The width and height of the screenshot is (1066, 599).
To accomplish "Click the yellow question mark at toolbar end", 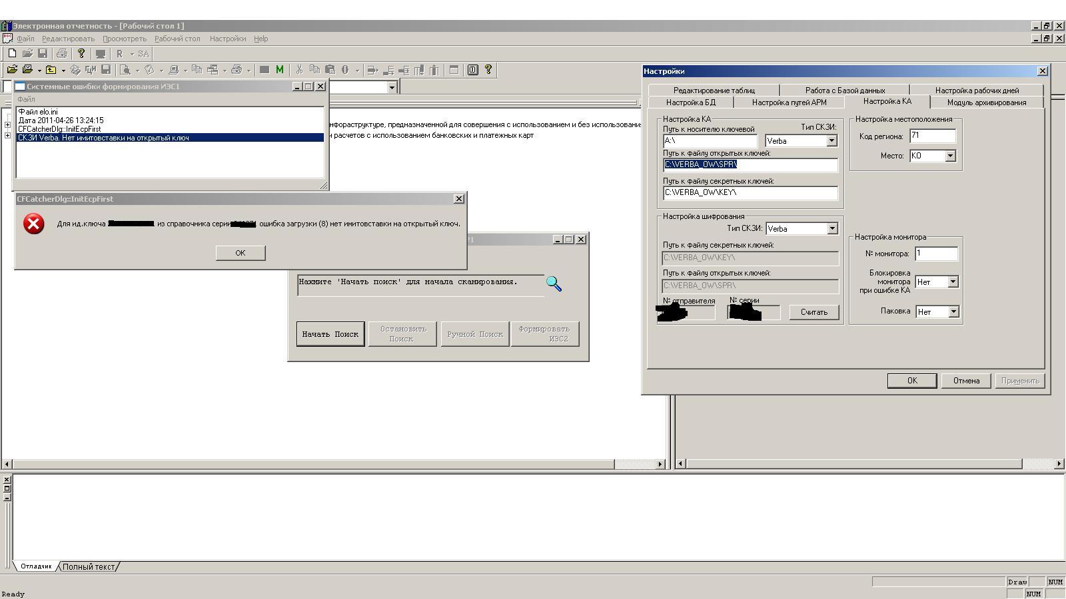I will click(488, 70).
